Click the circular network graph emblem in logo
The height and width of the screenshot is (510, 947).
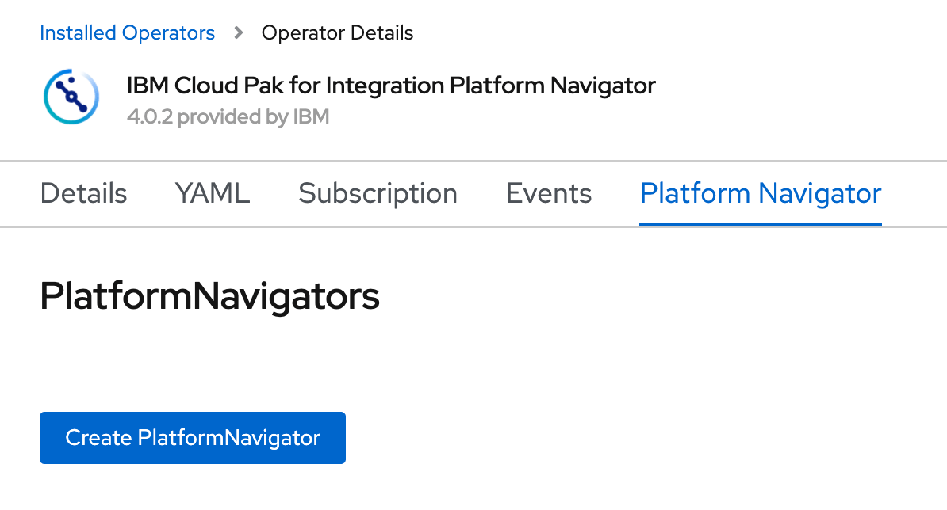tap(71, 97)
